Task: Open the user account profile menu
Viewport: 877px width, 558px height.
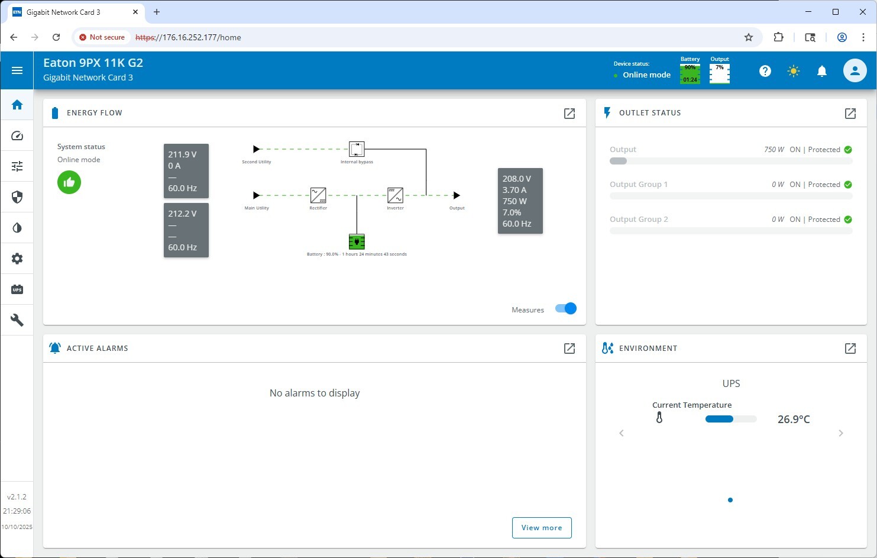Action: tap(854, 71)
